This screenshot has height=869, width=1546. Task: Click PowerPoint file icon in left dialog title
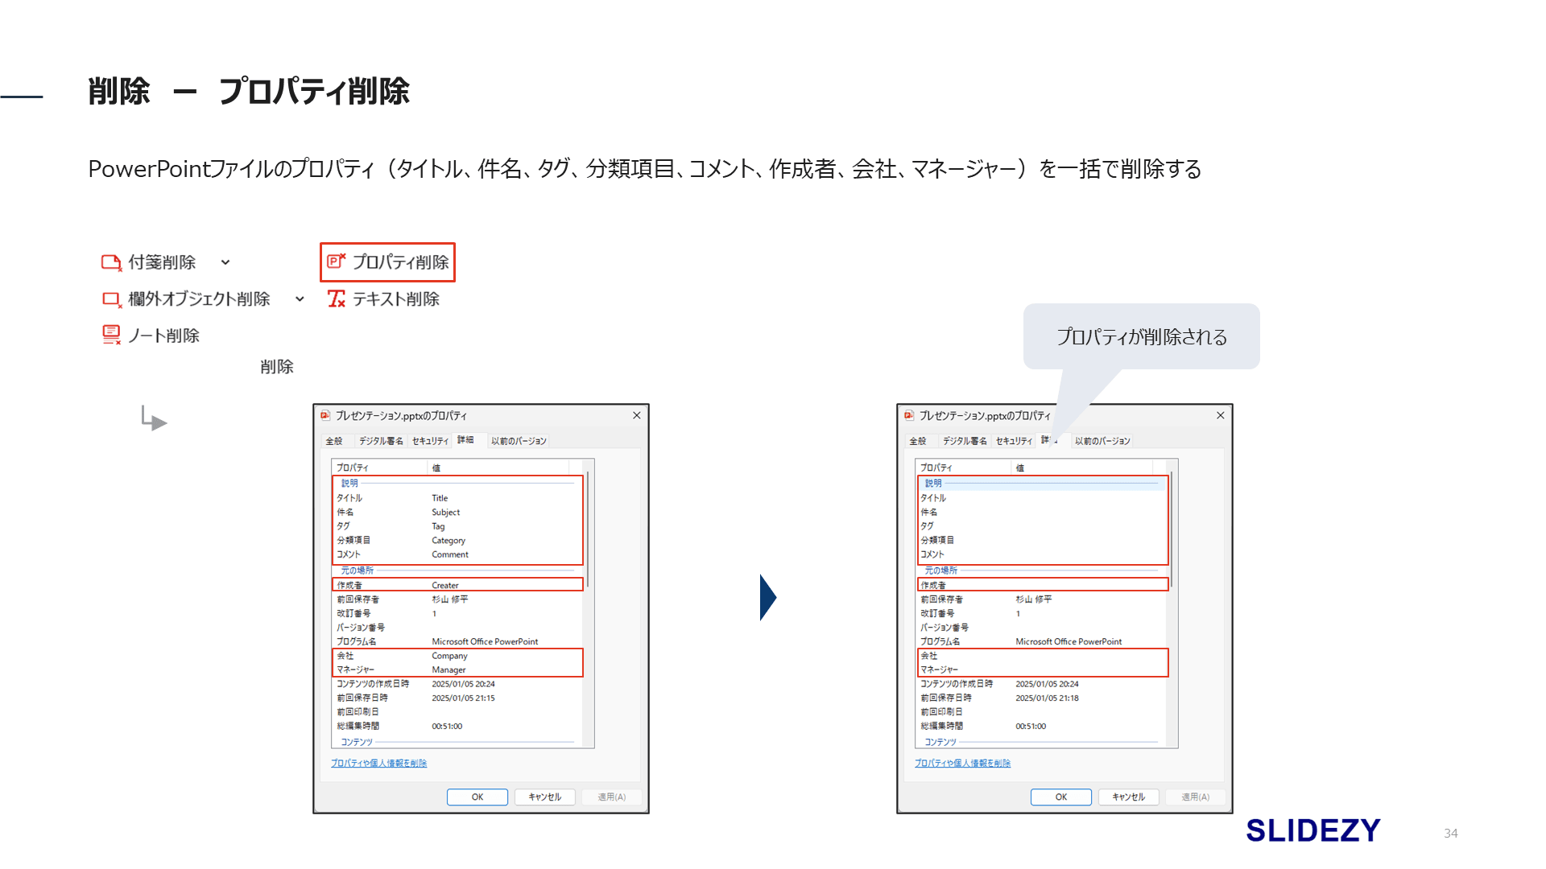[325, 415]
